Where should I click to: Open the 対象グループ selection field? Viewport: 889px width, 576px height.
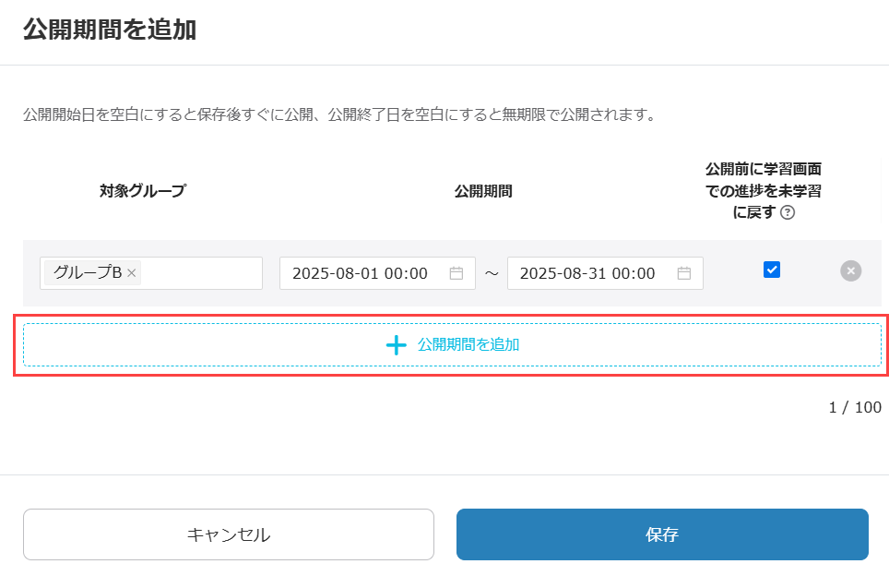(201, 273)
